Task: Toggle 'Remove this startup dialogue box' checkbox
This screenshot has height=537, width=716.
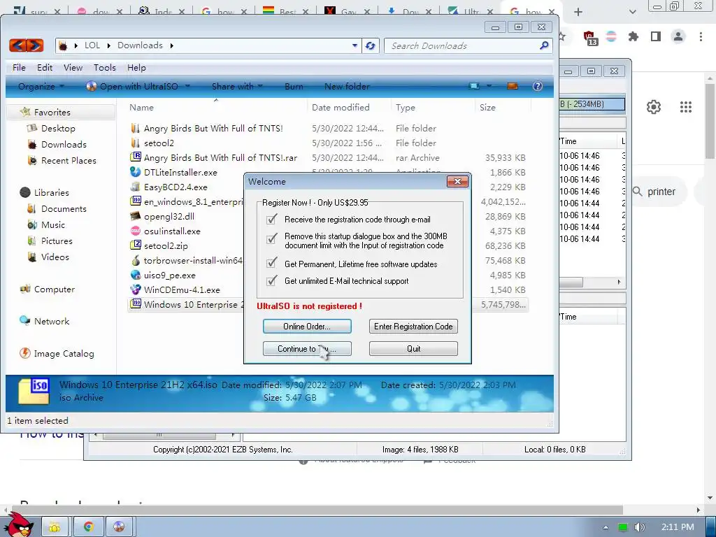Action: click(x=272, y=239)
